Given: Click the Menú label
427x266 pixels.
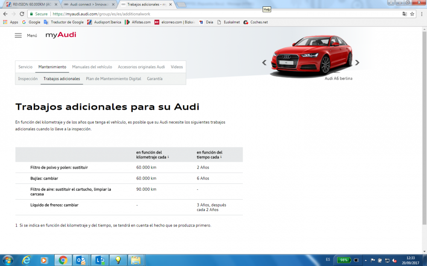Looking at the screenshot, I should tap(32, 36).
